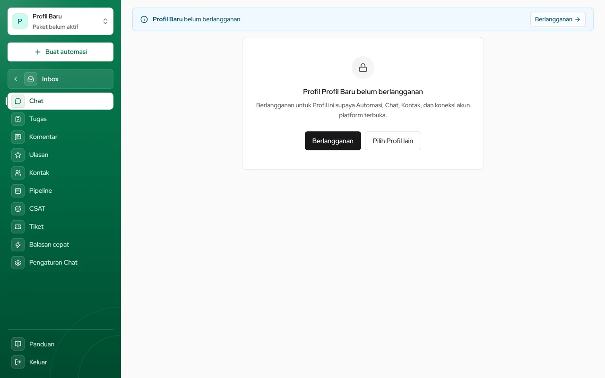Viewport: 605px width, 378px height.
Task: Click the Tiket ticket icon
Action: click(18, 227)
